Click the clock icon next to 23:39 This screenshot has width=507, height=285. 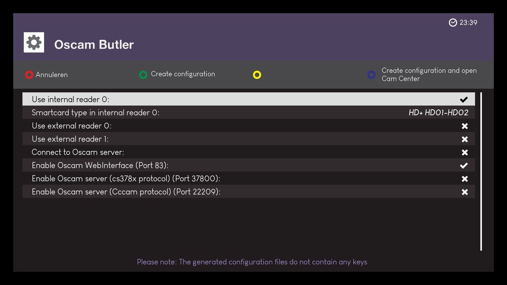(453, 23)
